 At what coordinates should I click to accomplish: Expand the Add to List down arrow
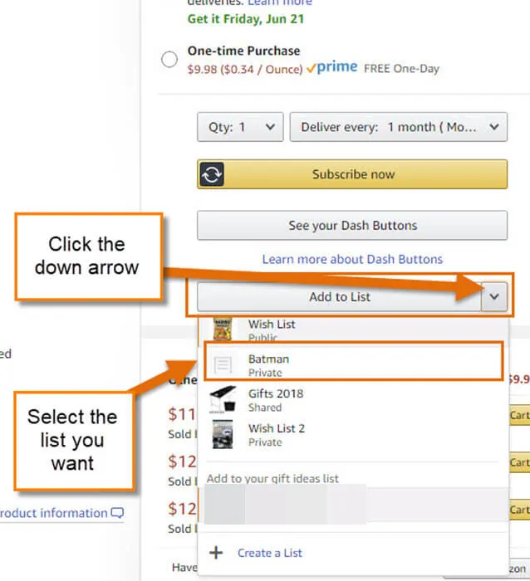pyautogui.click(x=494, y=297)
